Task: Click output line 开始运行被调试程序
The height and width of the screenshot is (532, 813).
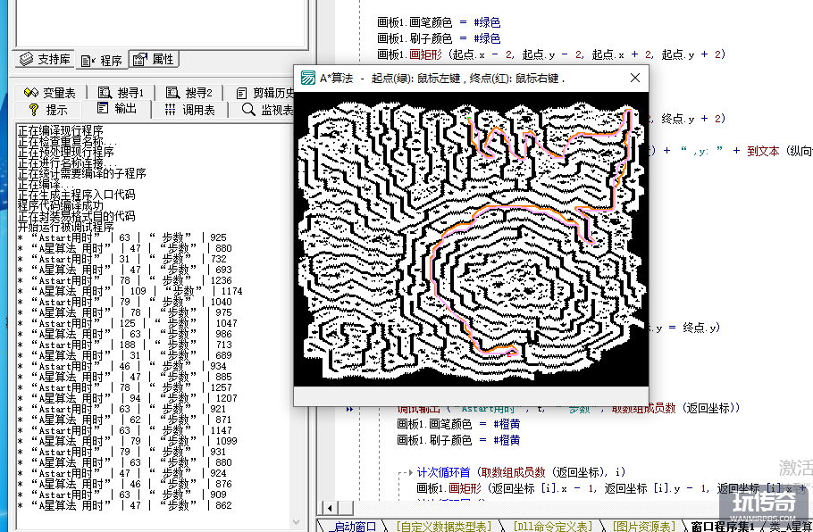Action: [66, 227]
